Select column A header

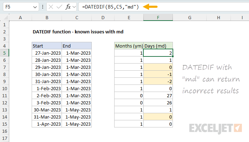pos(20,18)
